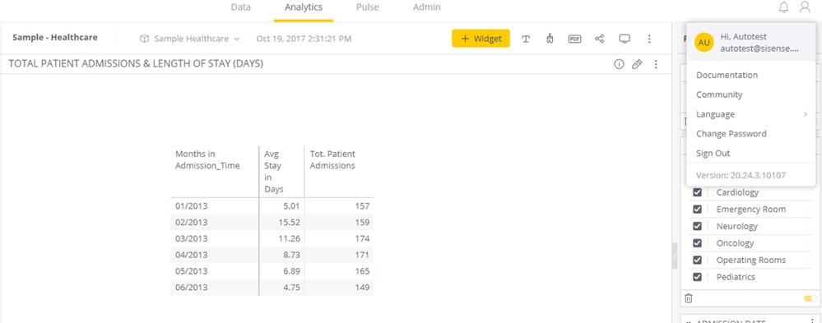This screenshot has height=323, width=822.
Task: Uncheck the Pediatrics checkbox
Action: click(697, 277)
